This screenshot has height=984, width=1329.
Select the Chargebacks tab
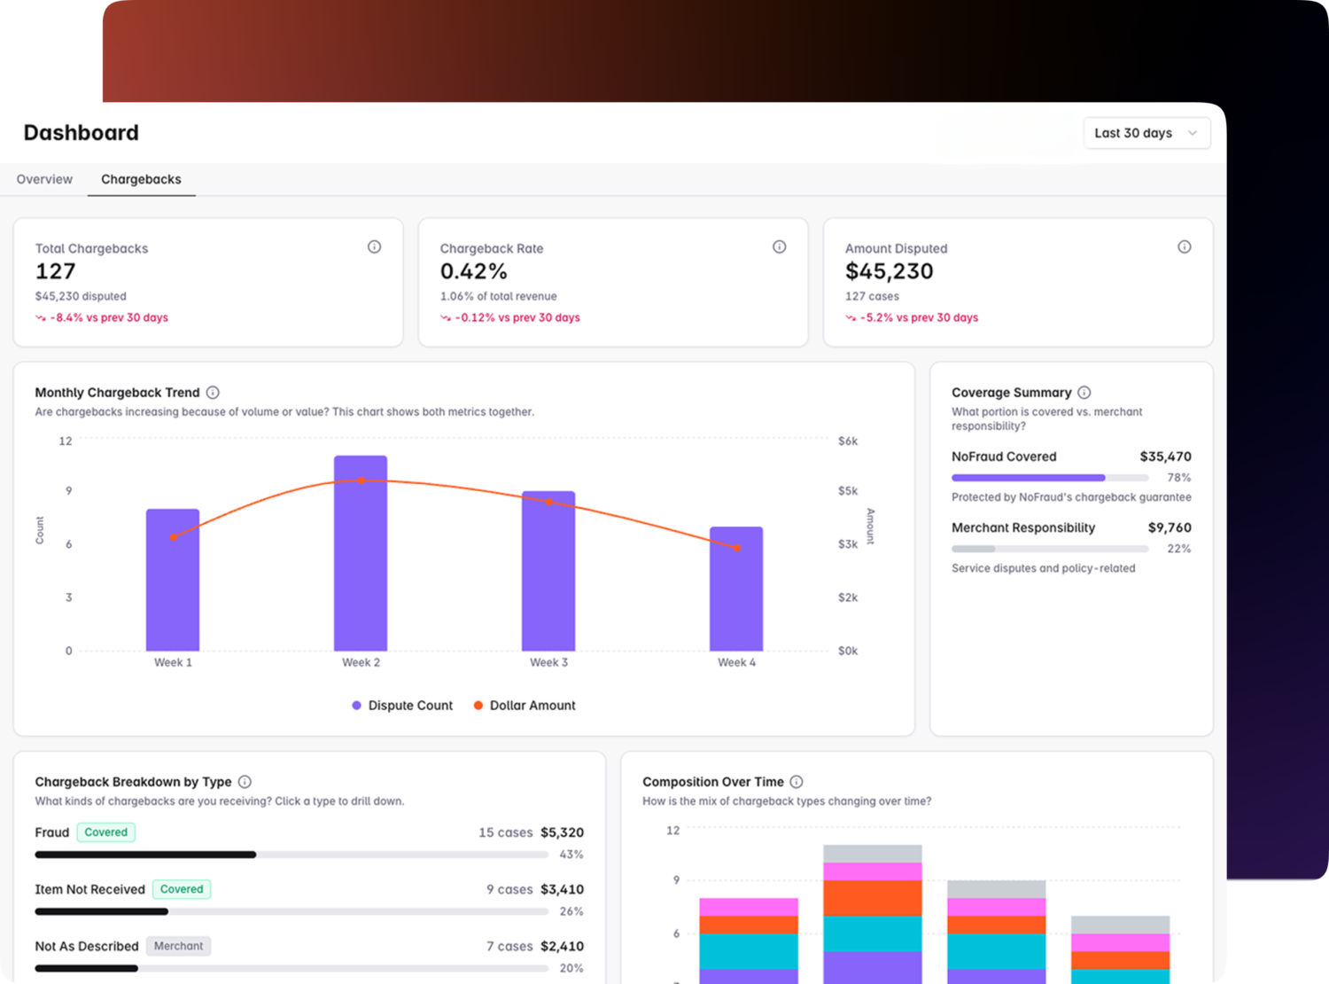[x=141, y=179]
